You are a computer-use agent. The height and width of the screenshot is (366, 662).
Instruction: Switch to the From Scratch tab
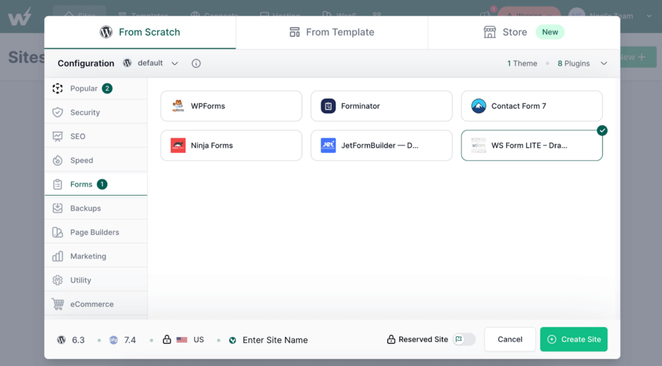tap(140, 32)
